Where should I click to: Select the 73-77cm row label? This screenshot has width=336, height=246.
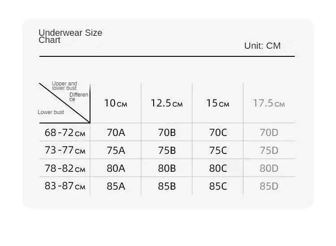click(x=65, y=150)
